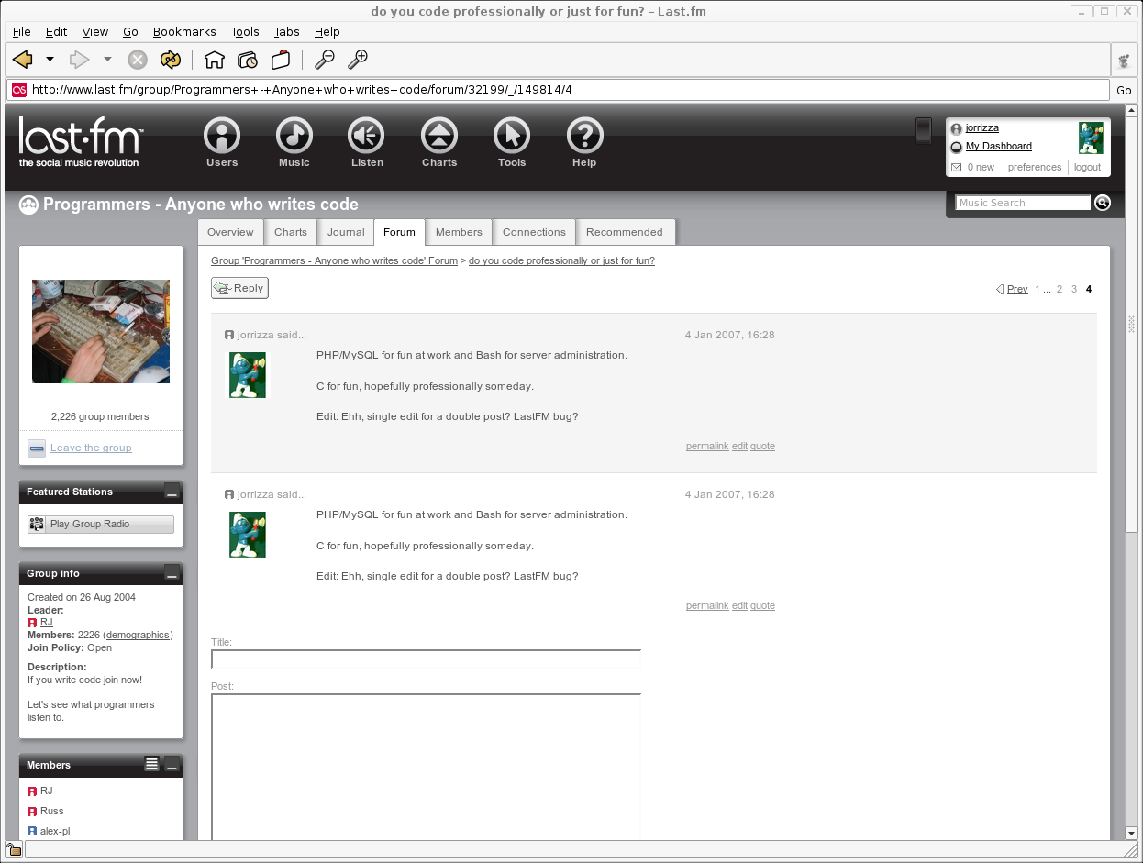Switch to the Members tab

[459, 232]
